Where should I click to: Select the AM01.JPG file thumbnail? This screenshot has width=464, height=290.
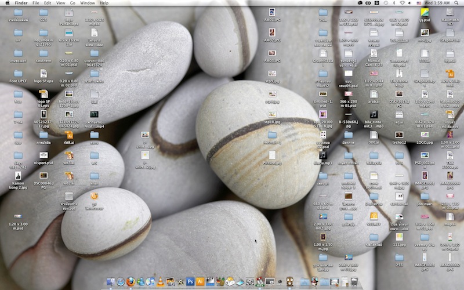272,12
